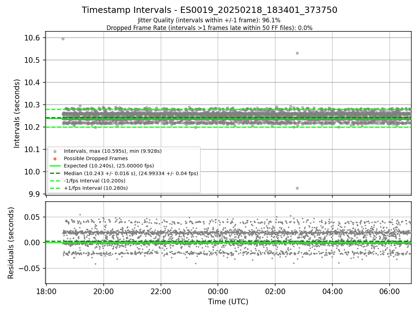Click the 'Residuals (seconds)' y-axis label
Viewport: 419px width, 314px height.
(x=11, y=243)
